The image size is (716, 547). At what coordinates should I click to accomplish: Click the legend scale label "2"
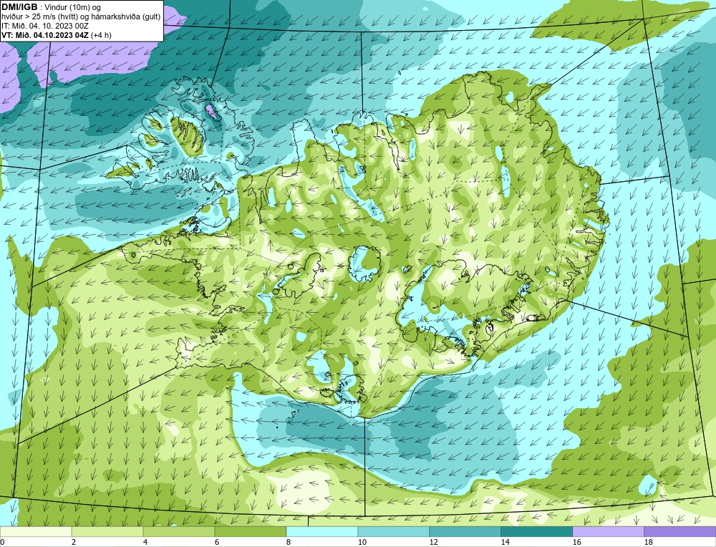[x=74, y=542]
